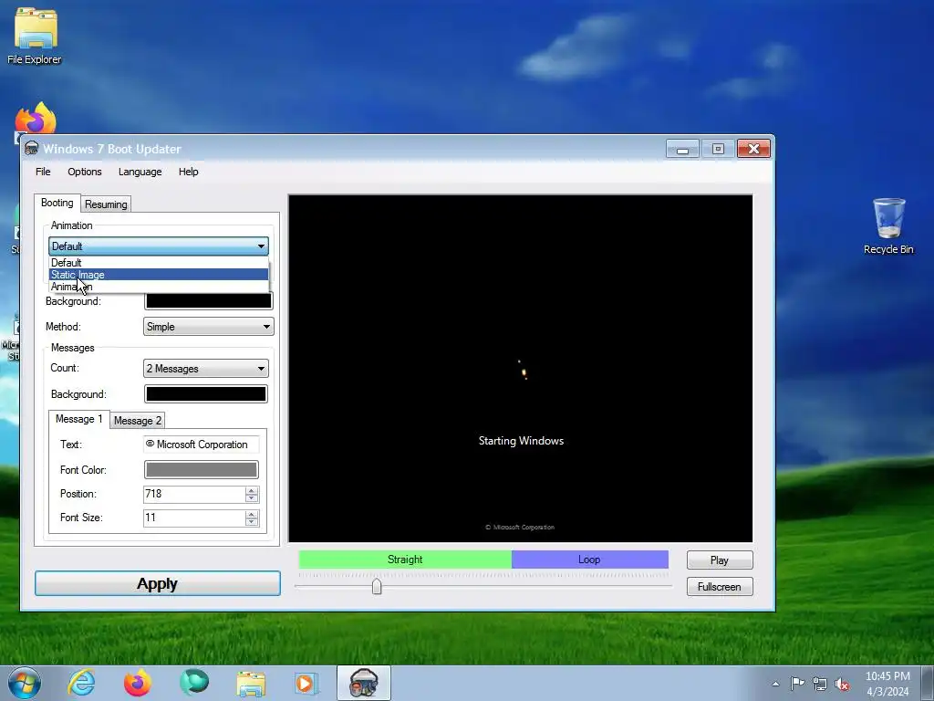Select the Message 1 tab
934x701 pixels.
point(79,419)
